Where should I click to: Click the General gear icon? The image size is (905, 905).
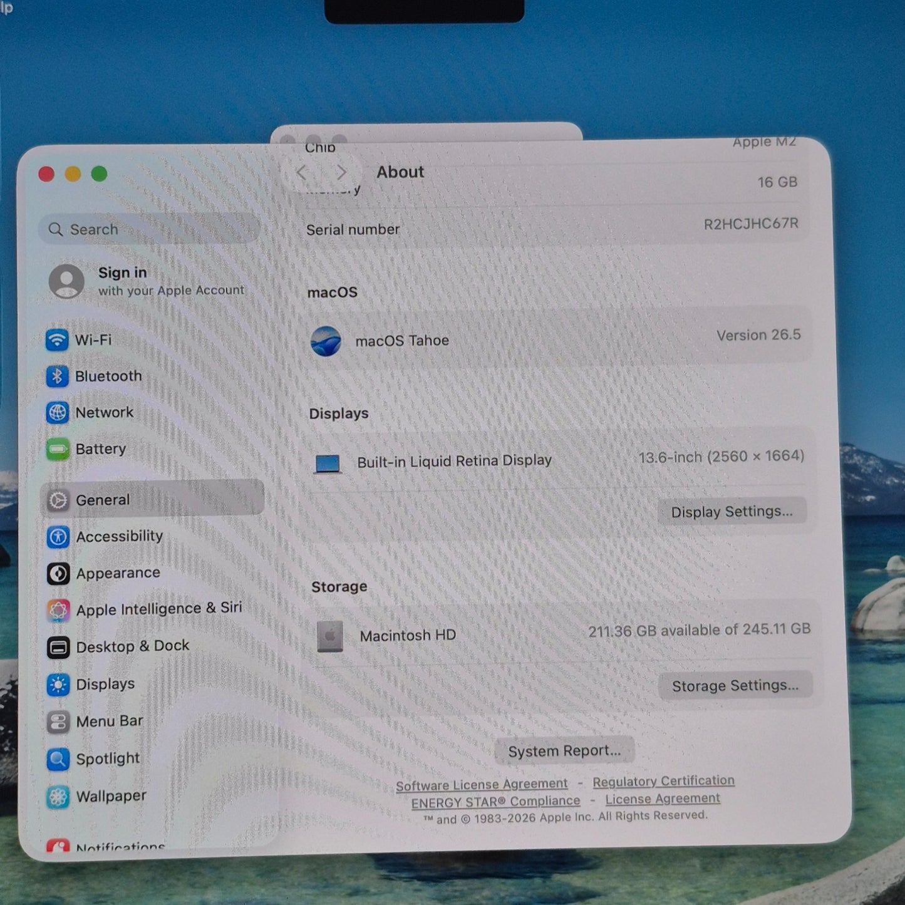(x=58, y=500)
